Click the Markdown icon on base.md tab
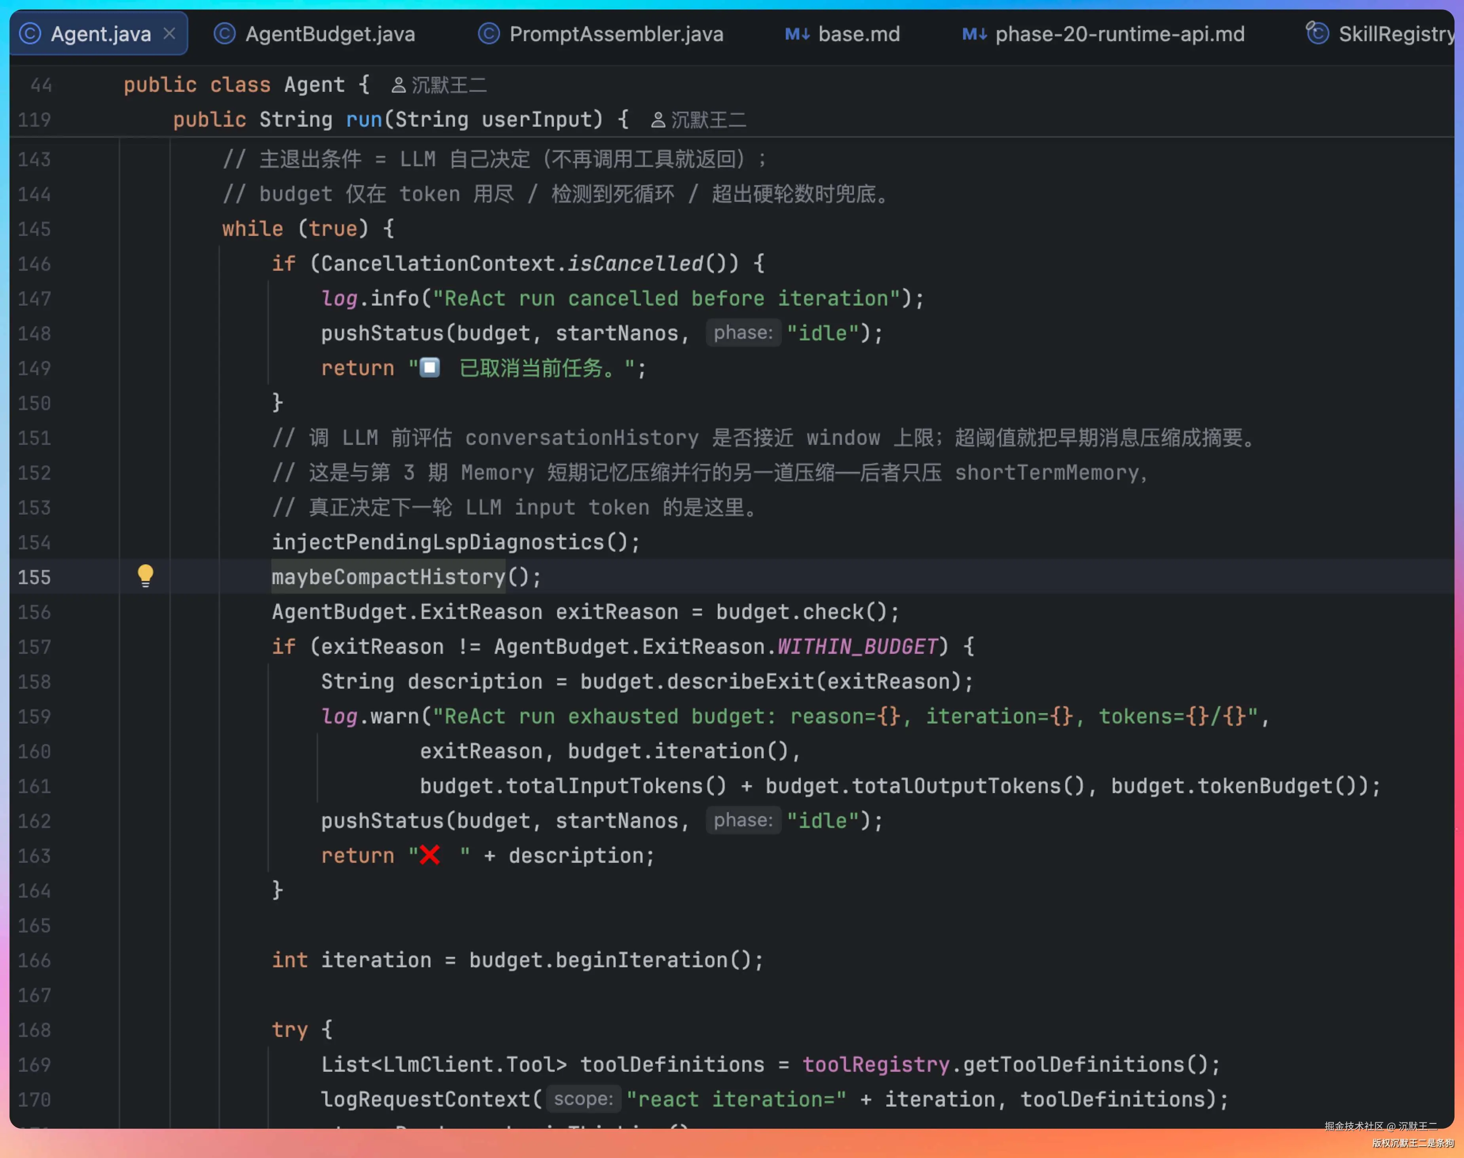 [x=797, y=33]
